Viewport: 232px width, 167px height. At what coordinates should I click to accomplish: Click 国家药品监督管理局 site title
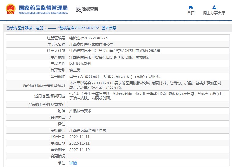[43, 8]
